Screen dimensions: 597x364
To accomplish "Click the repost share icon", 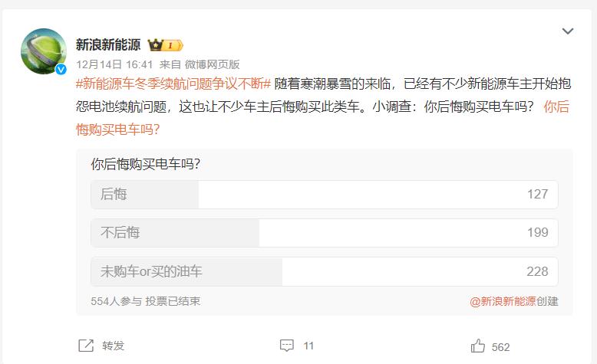I will 86,346.
